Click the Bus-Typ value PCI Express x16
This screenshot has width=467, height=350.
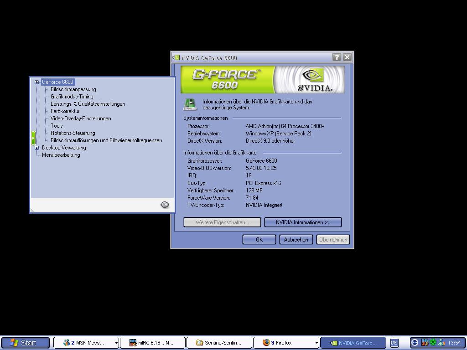263,183
